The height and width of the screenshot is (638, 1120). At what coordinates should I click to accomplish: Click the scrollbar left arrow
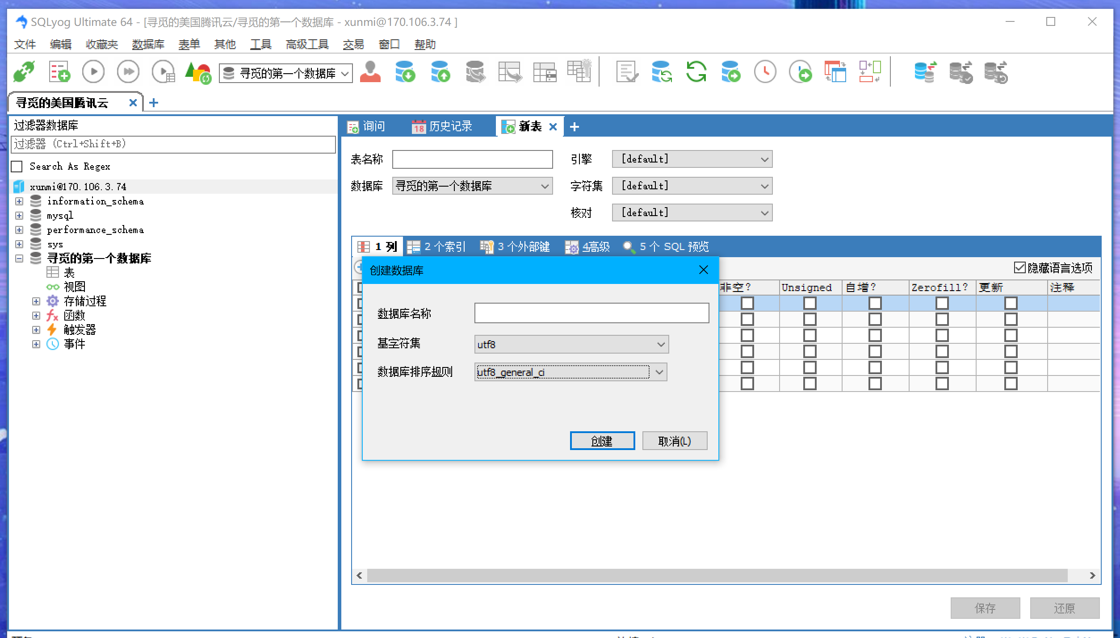click(359, 575)
